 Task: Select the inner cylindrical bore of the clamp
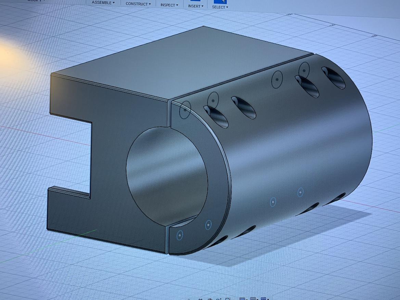(x=167, y=177)
